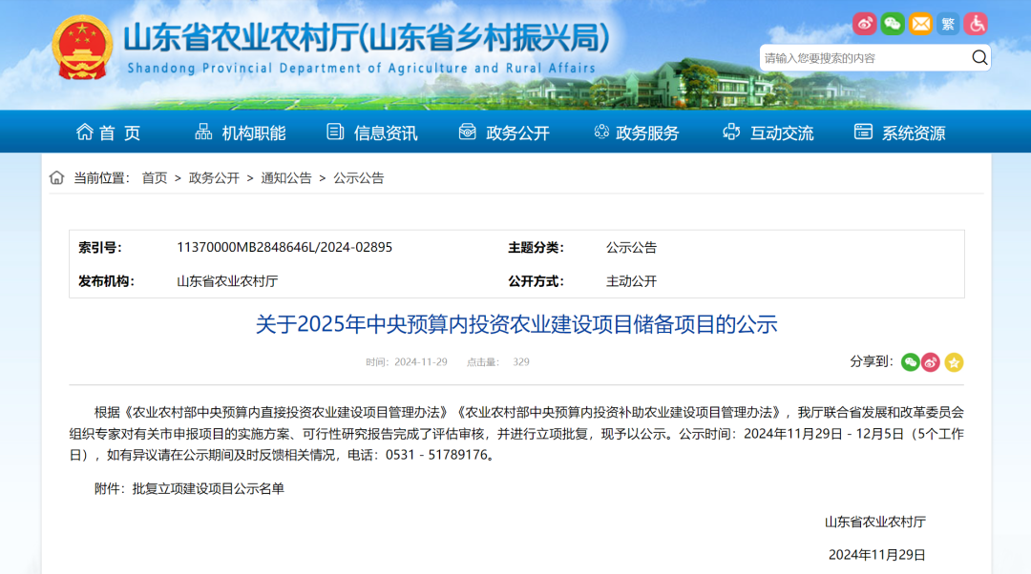Open the Weibo icon in the header
The image size is (1031, 574).
tap(864, 24)
